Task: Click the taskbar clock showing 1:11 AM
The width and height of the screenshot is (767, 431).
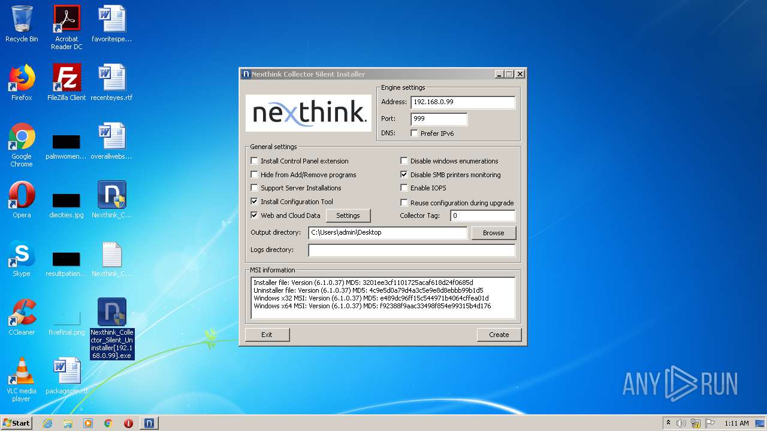Action: (x=736, y=423)
